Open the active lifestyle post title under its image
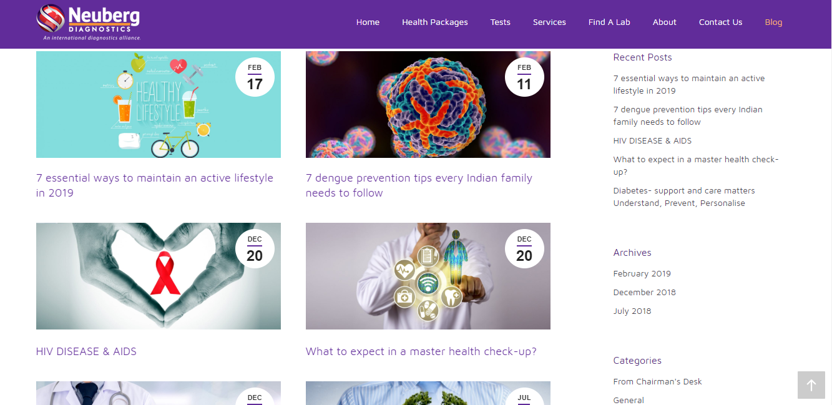The image size is (832, 405). coord(155,185)
